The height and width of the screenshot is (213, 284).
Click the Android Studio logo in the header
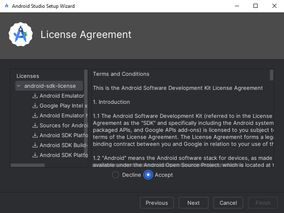click(21, 34)
